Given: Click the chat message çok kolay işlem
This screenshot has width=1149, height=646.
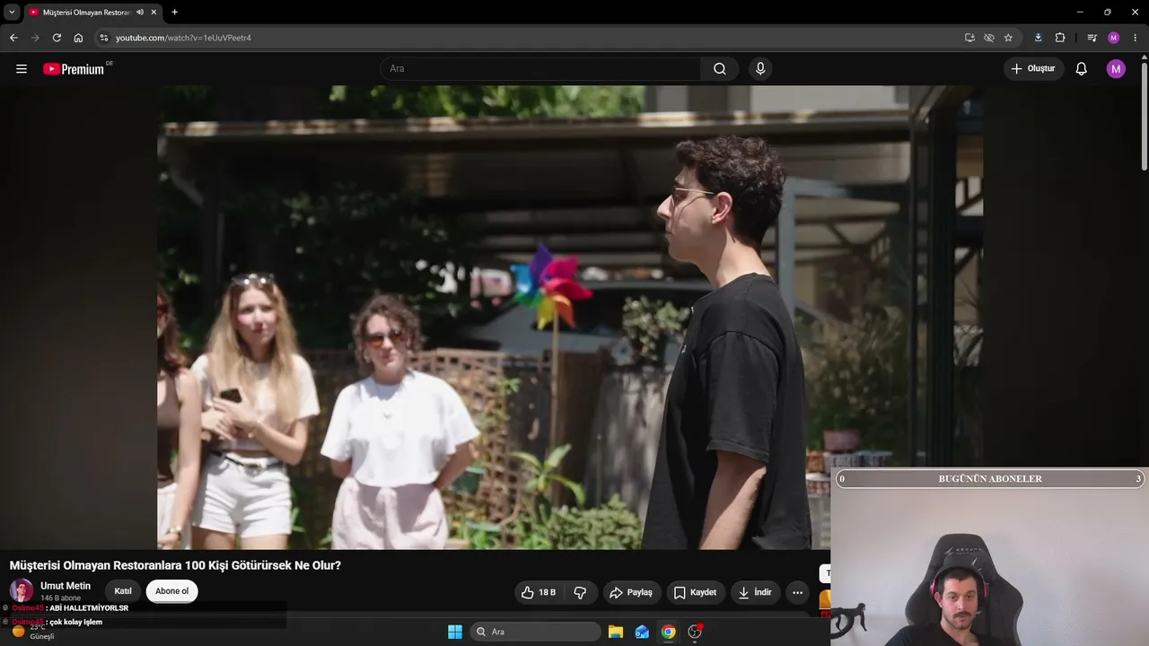Looking at the screenshot, I should tap(75, 622).
